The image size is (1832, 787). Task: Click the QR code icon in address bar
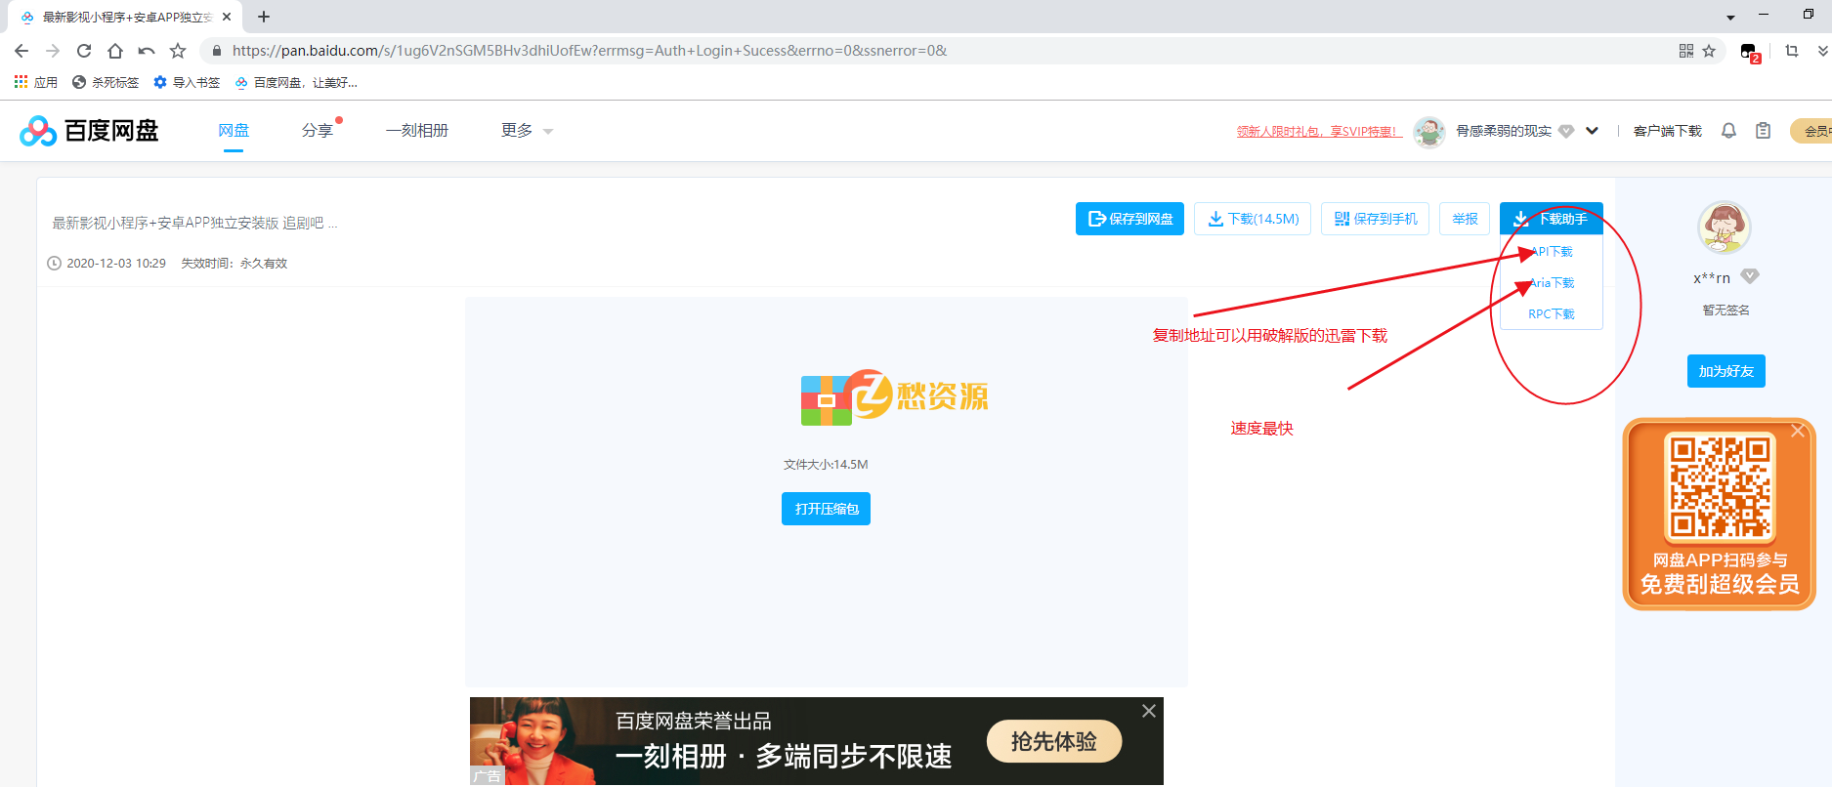click(1686, 51)
